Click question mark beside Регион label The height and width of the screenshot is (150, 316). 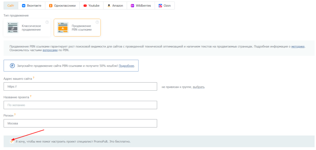(x=15, y=115)
